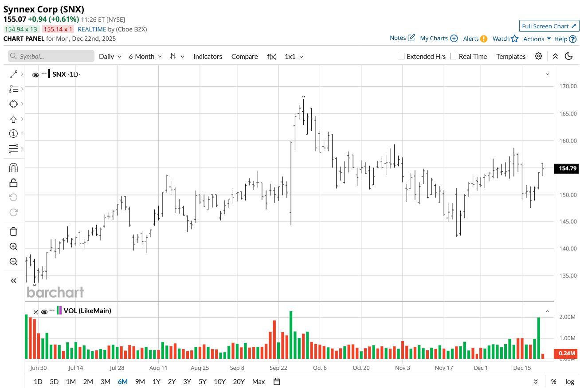The width and height of the screenshot is (580, 388).
Task: Toggle log scale on the chart
Action: [570, 382]
